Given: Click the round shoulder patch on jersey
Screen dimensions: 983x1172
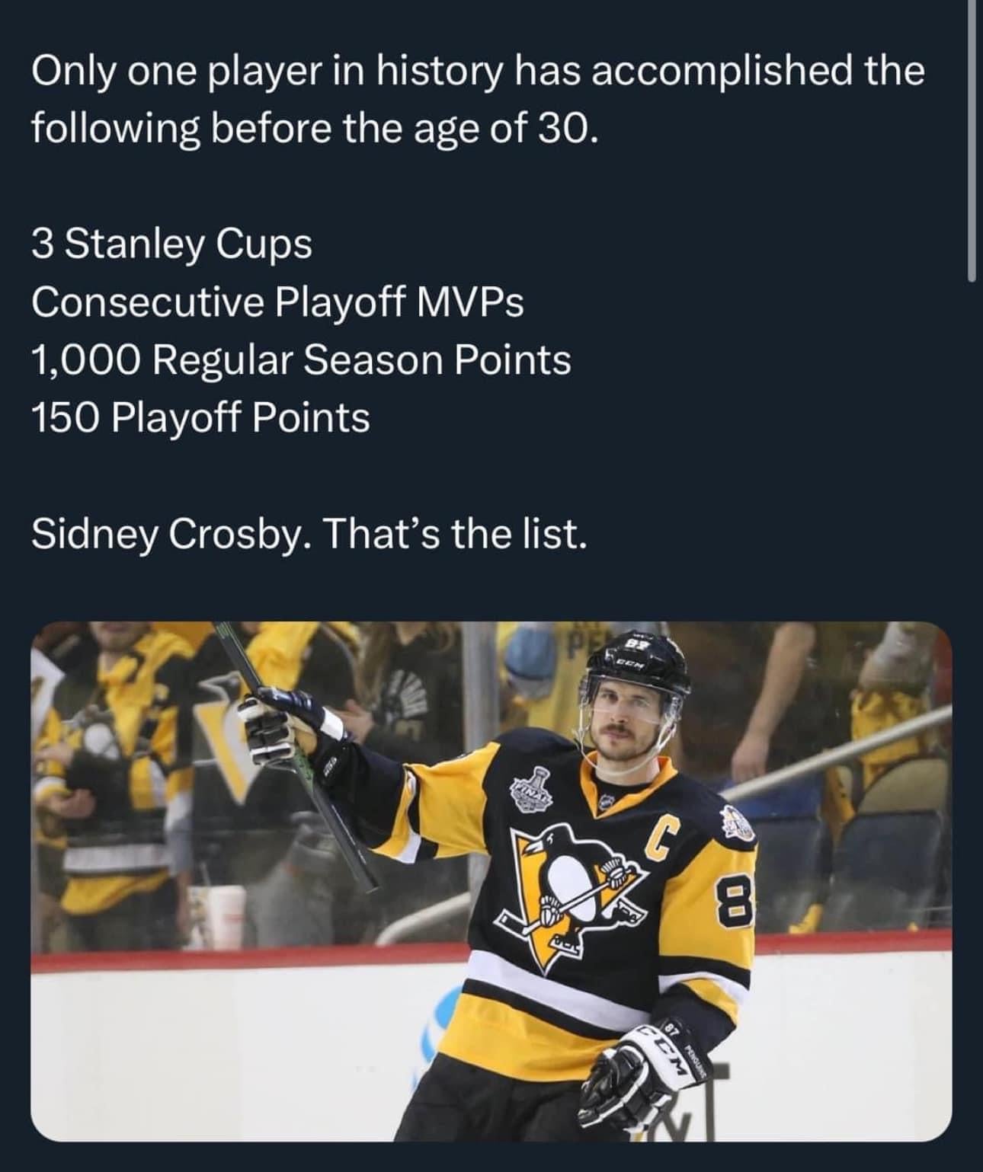Looking at the screenshot, I should [736, 825].
